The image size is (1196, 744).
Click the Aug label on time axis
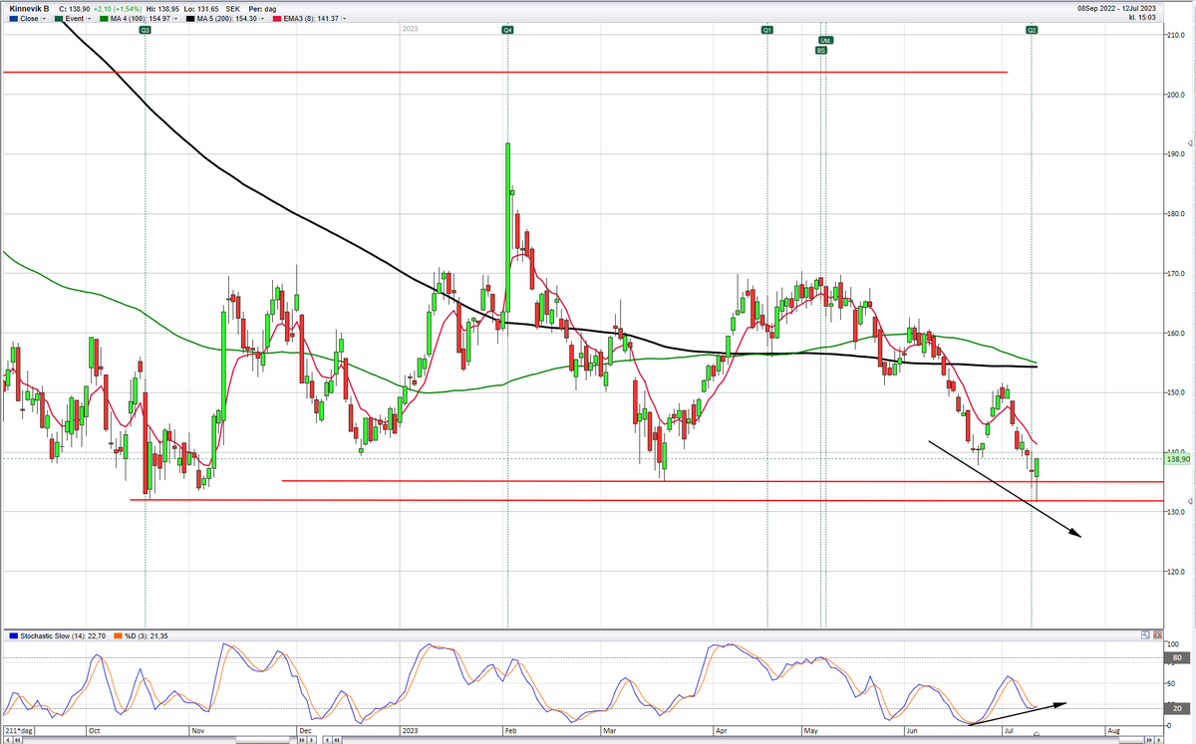click(1113, 730)
